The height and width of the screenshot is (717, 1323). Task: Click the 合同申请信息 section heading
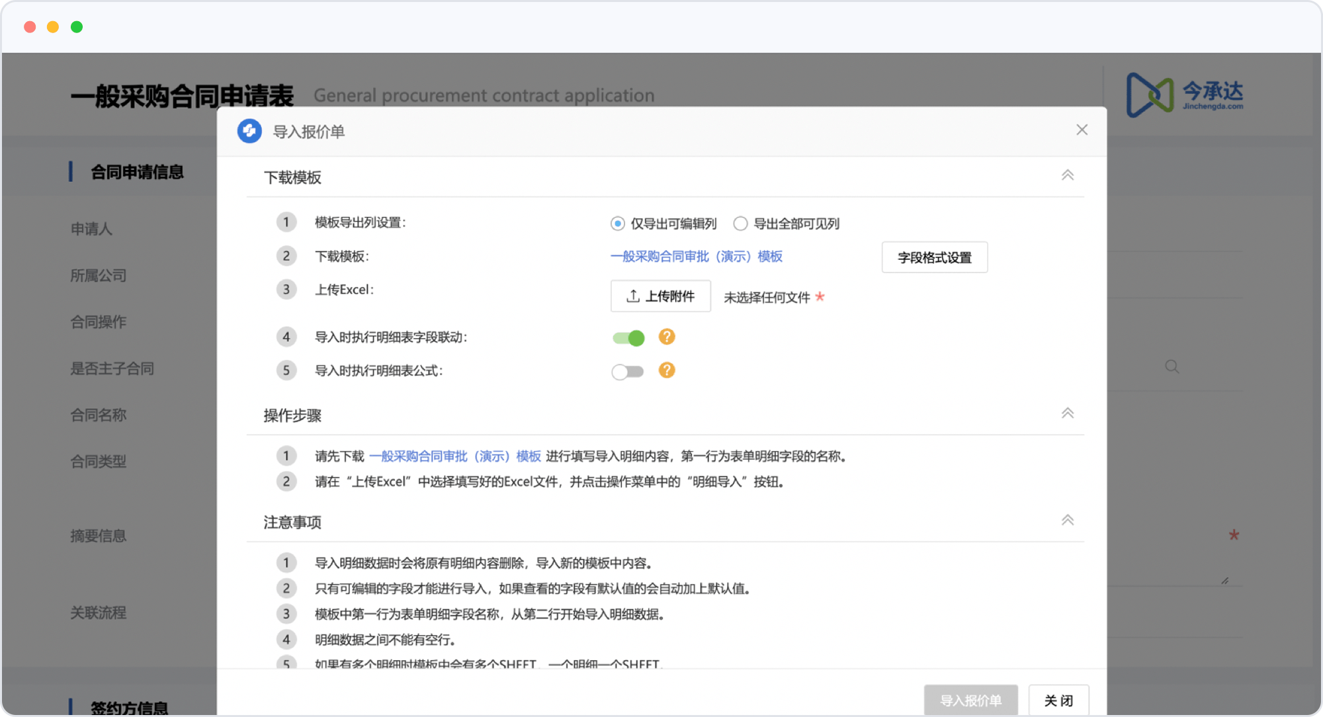pyautogui.click(x=137, y=172)
